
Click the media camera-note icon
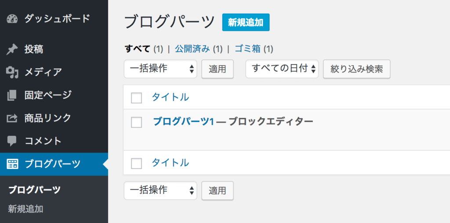[x=12, y=72]
